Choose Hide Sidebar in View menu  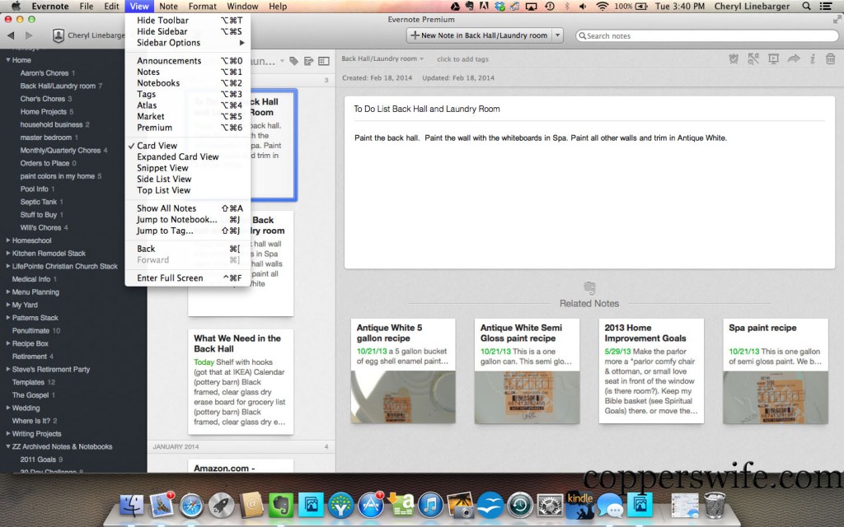pos(188,32)
